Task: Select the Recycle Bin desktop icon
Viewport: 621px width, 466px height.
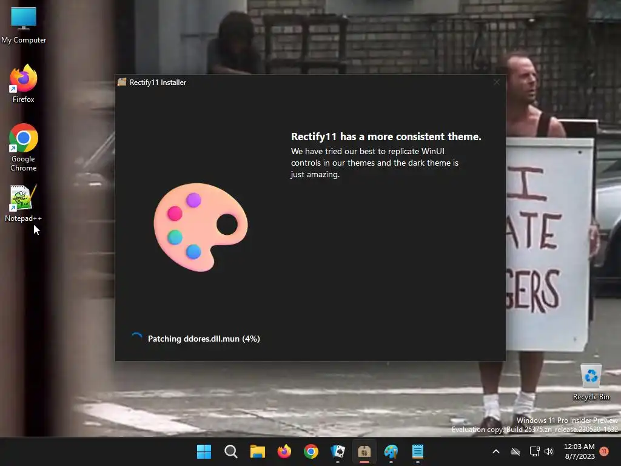Action: (x=591, y=382)
